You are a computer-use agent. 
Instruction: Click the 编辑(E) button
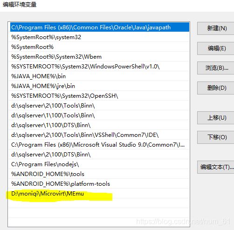(216, 48)
